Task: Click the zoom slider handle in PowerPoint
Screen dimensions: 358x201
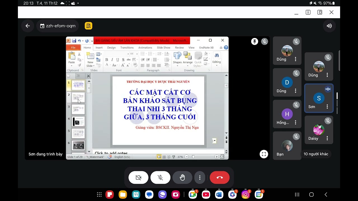Action: 193,157
